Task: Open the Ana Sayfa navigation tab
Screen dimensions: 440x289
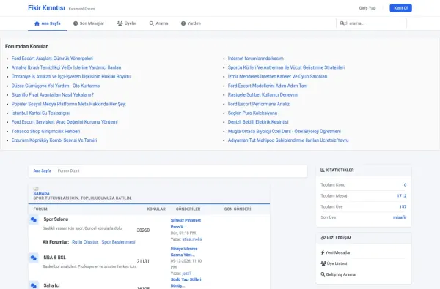Action: coord(48,23)
